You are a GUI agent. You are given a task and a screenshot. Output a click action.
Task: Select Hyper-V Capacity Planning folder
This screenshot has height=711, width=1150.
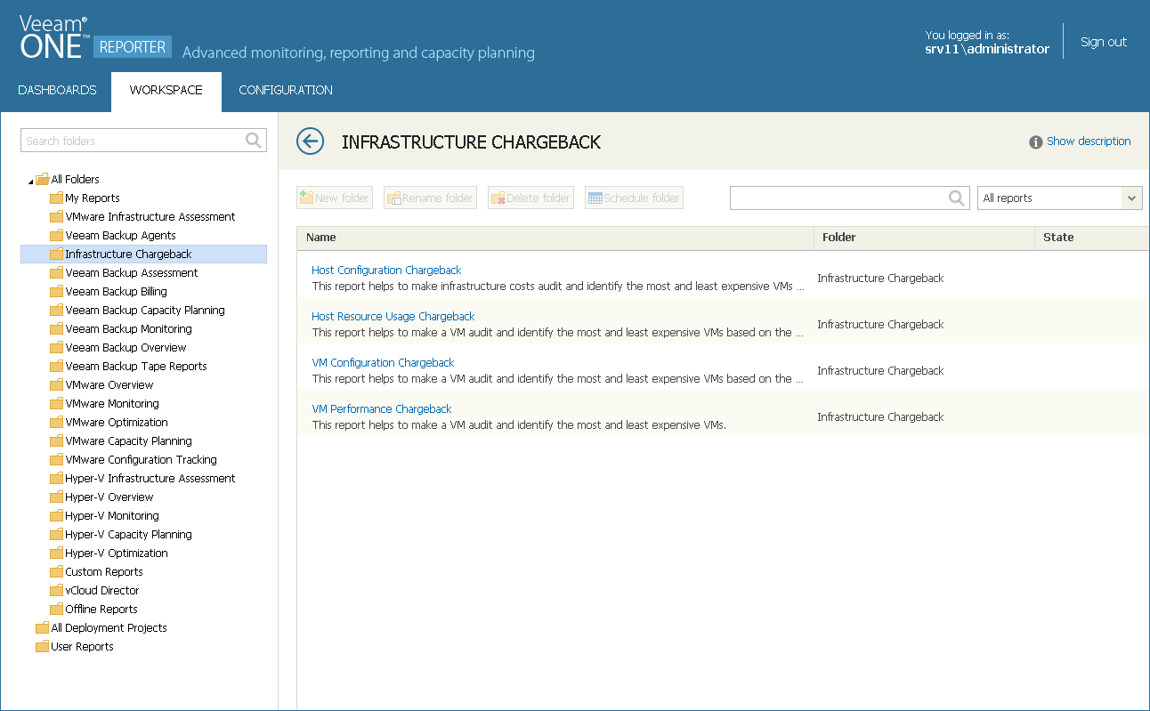pos(128,534)
